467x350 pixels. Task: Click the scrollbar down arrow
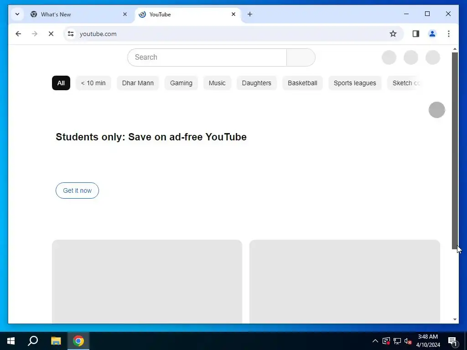tap(455, 319)
